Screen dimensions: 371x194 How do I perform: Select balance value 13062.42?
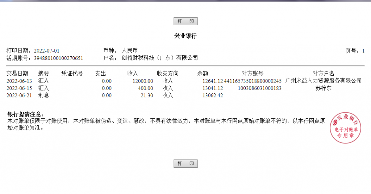(213, 95)
